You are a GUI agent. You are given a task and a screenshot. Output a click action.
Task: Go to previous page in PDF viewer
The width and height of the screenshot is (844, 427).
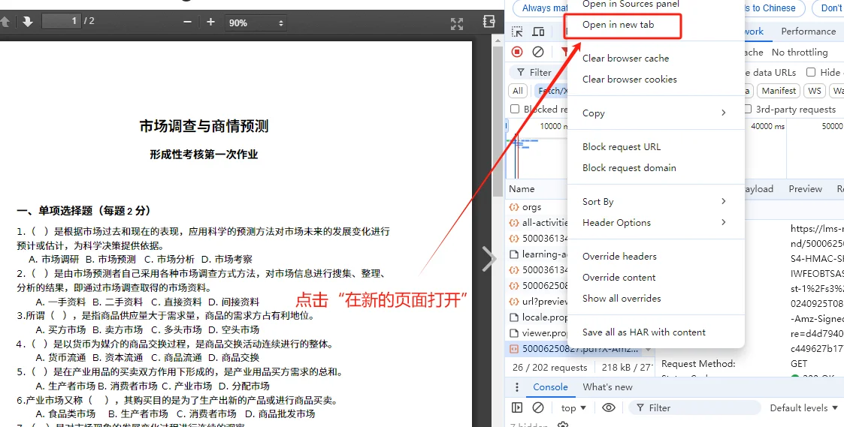coord(5,22)
